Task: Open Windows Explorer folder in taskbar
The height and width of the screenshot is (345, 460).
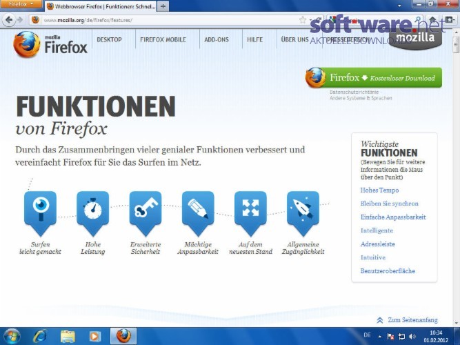Action: pos(68,337)
